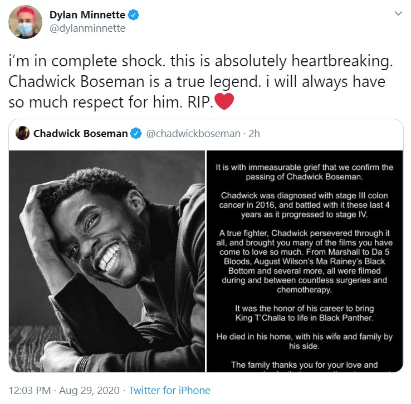Open the quoted tweet card header

[x=205, y=134]
